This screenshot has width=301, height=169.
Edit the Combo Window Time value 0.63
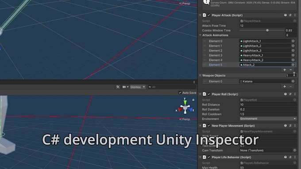(291, 30)
